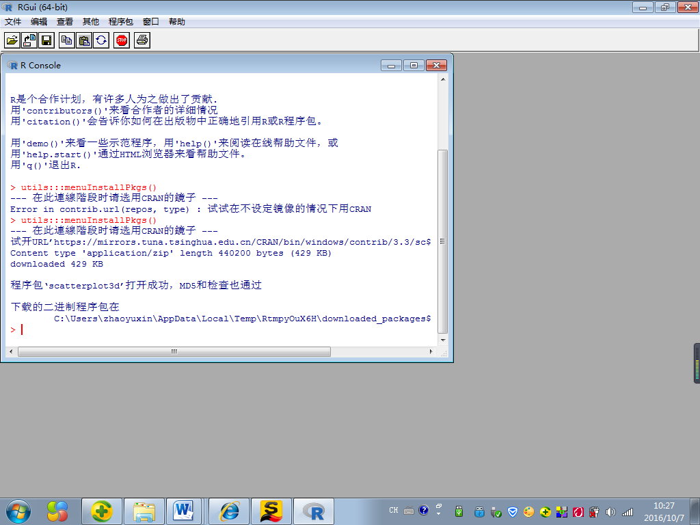Click the Show Desktop strip
The image size is (700, 525).
pyautogui.click(x=695, y=511)
